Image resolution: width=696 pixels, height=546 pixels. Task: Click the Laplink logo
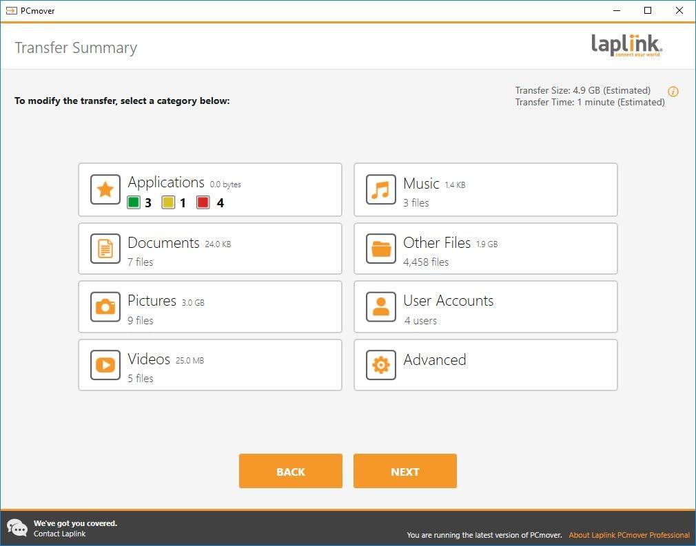coord(625,45)
